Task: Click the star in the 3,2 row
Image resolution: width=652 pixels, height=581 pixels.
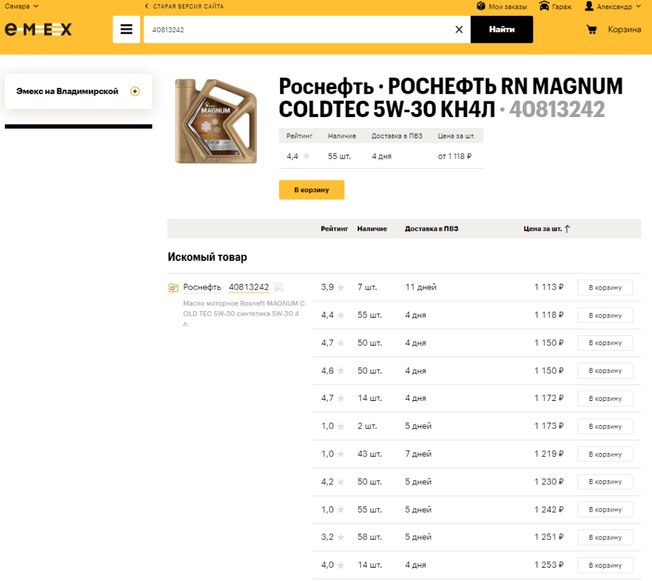Action: click(x=341, y=537)
